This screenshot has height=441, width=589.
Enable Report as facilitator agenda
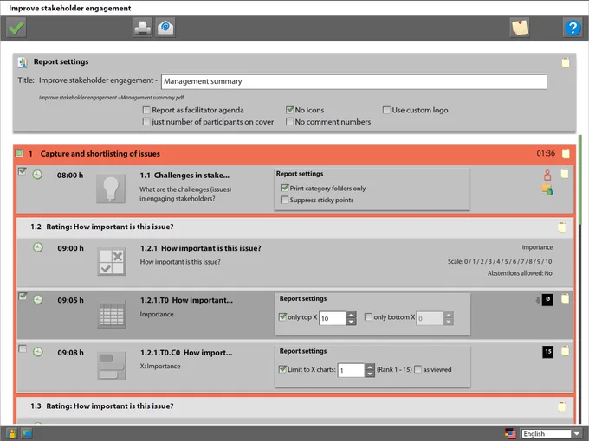[x=146, y=110]
